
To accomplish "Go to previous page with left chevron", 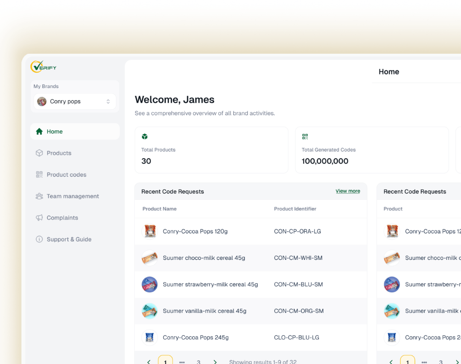I will click(149, 361).
